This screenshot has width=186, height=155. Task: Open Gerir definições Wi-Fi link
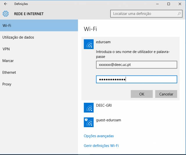click(x=101, y=146)
